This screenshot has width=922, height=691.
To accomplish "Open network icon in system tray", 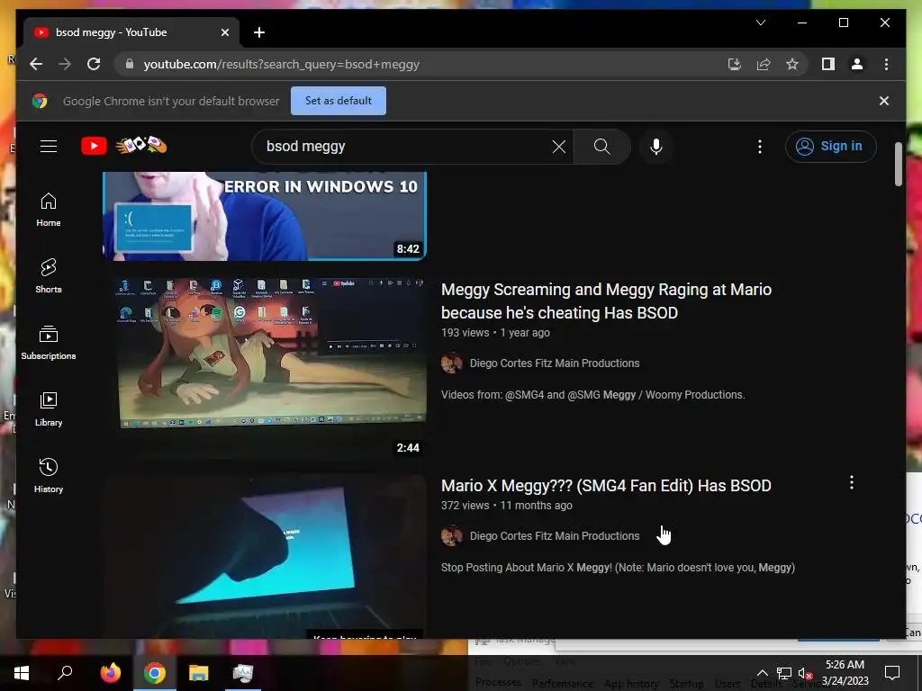I will coord(784,673).
